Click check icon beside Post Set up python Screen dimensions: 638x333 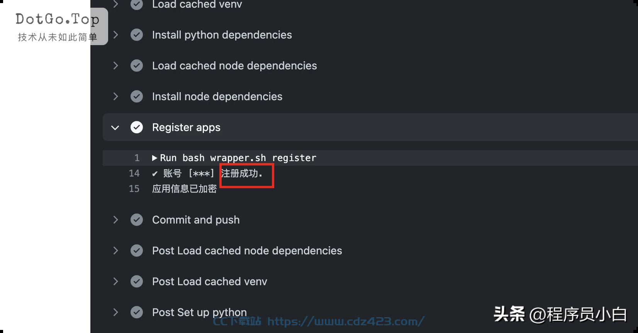(137, 312)
